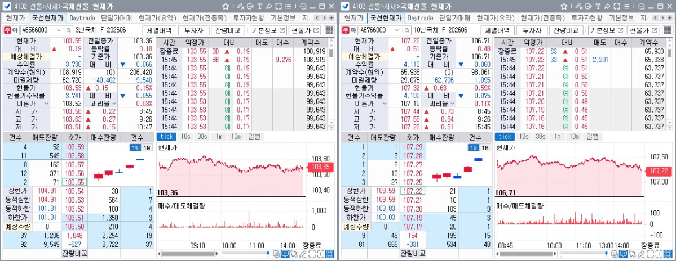
Task: Add left 3년국채 window to favorites star
Action: tap(226, 6)
